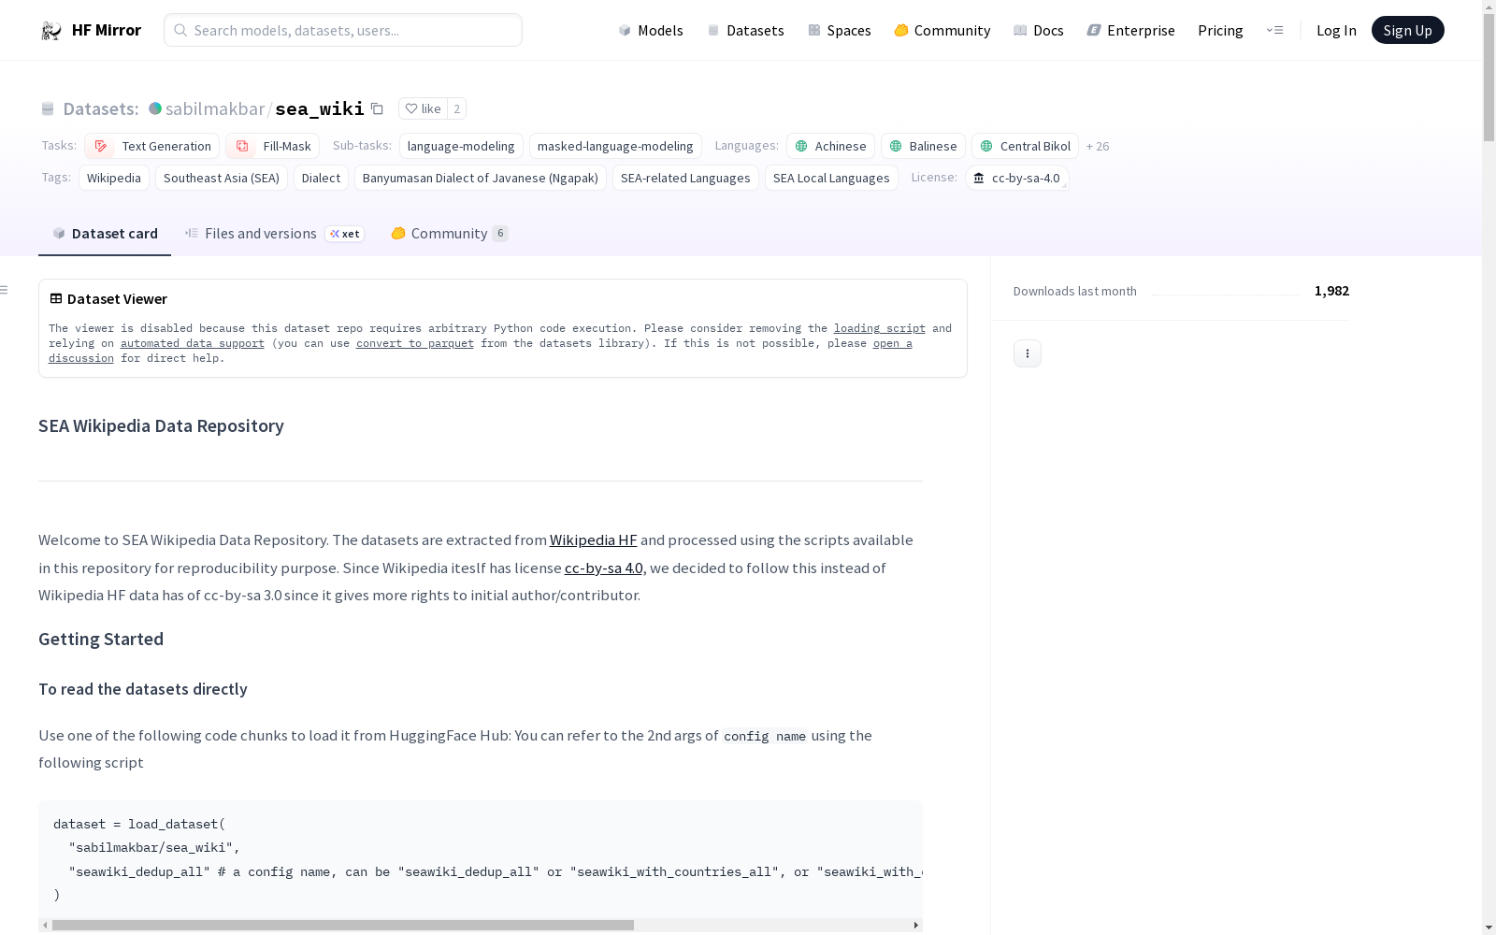Click the Downloads last month value 1,982
1496x935 pixels.
pyautogui.click(x=1331, y=291)
